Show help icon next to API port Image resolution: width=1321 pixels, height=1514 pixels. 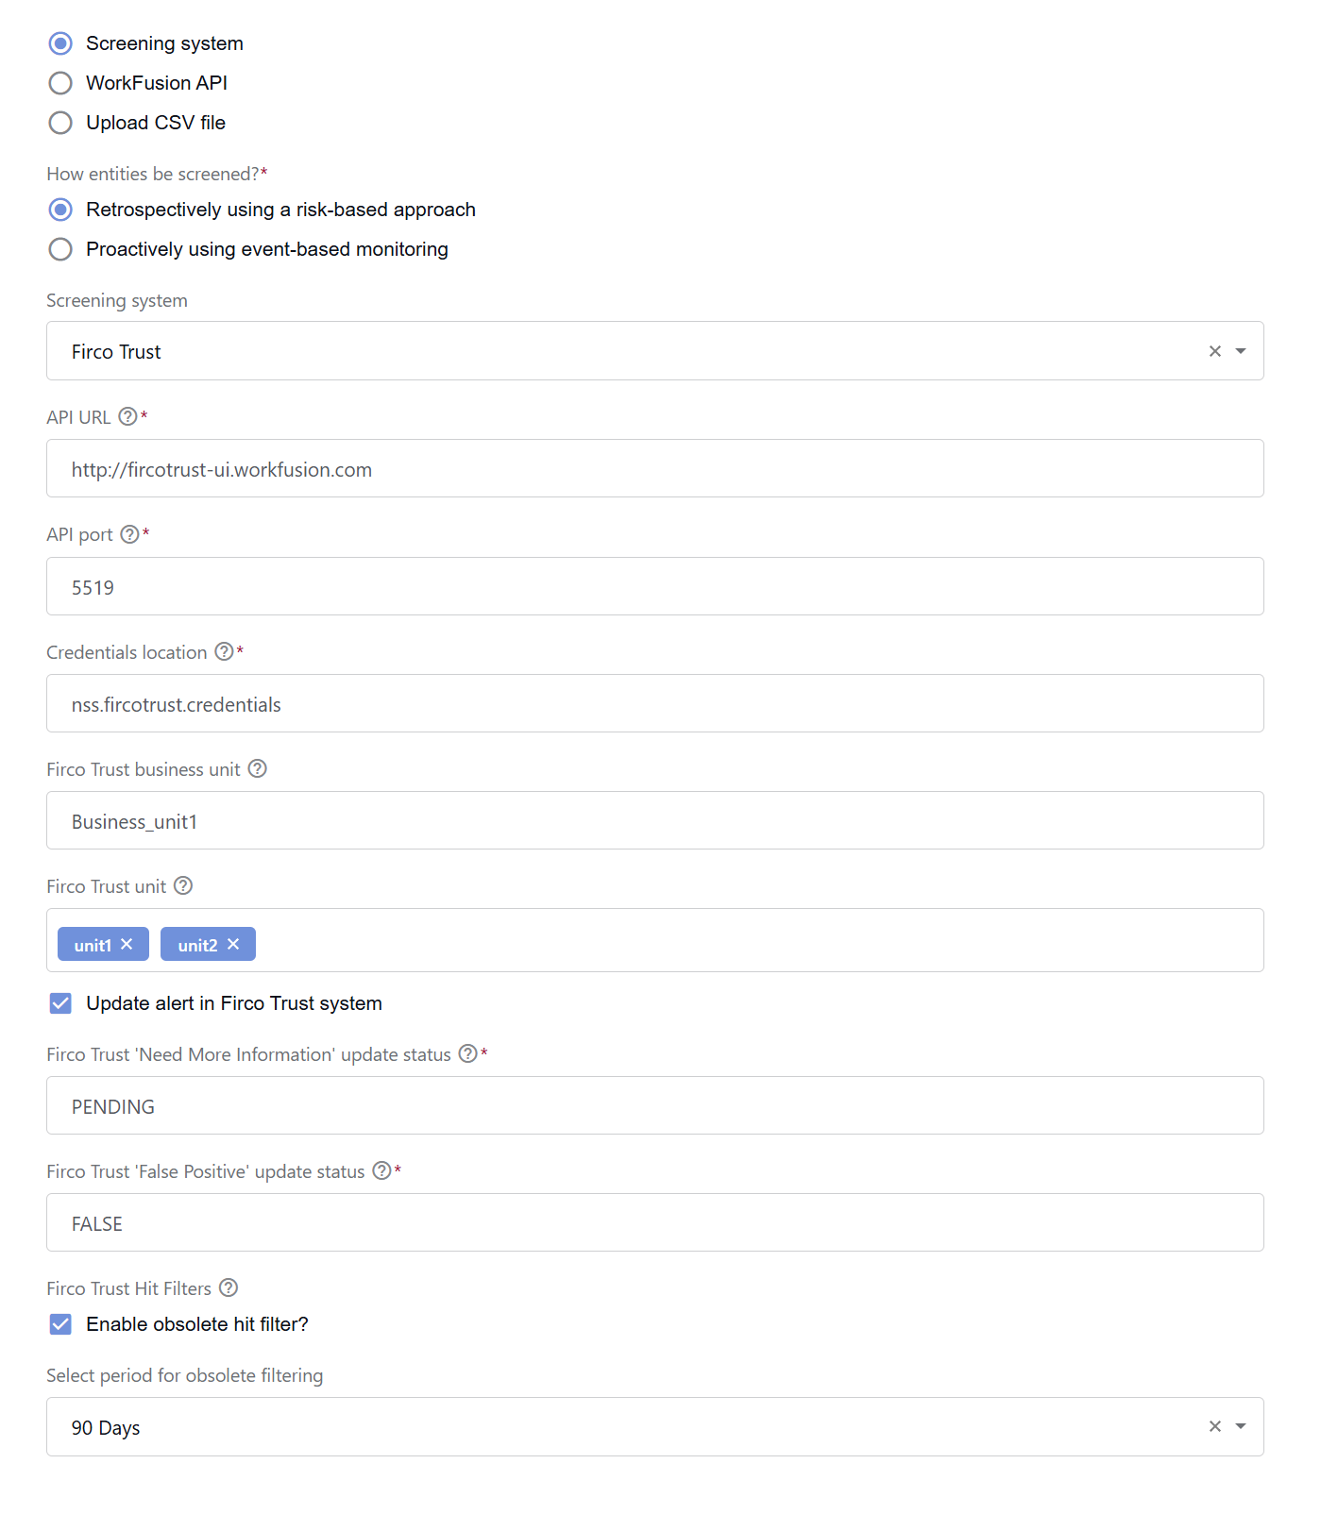pos(129,534)
